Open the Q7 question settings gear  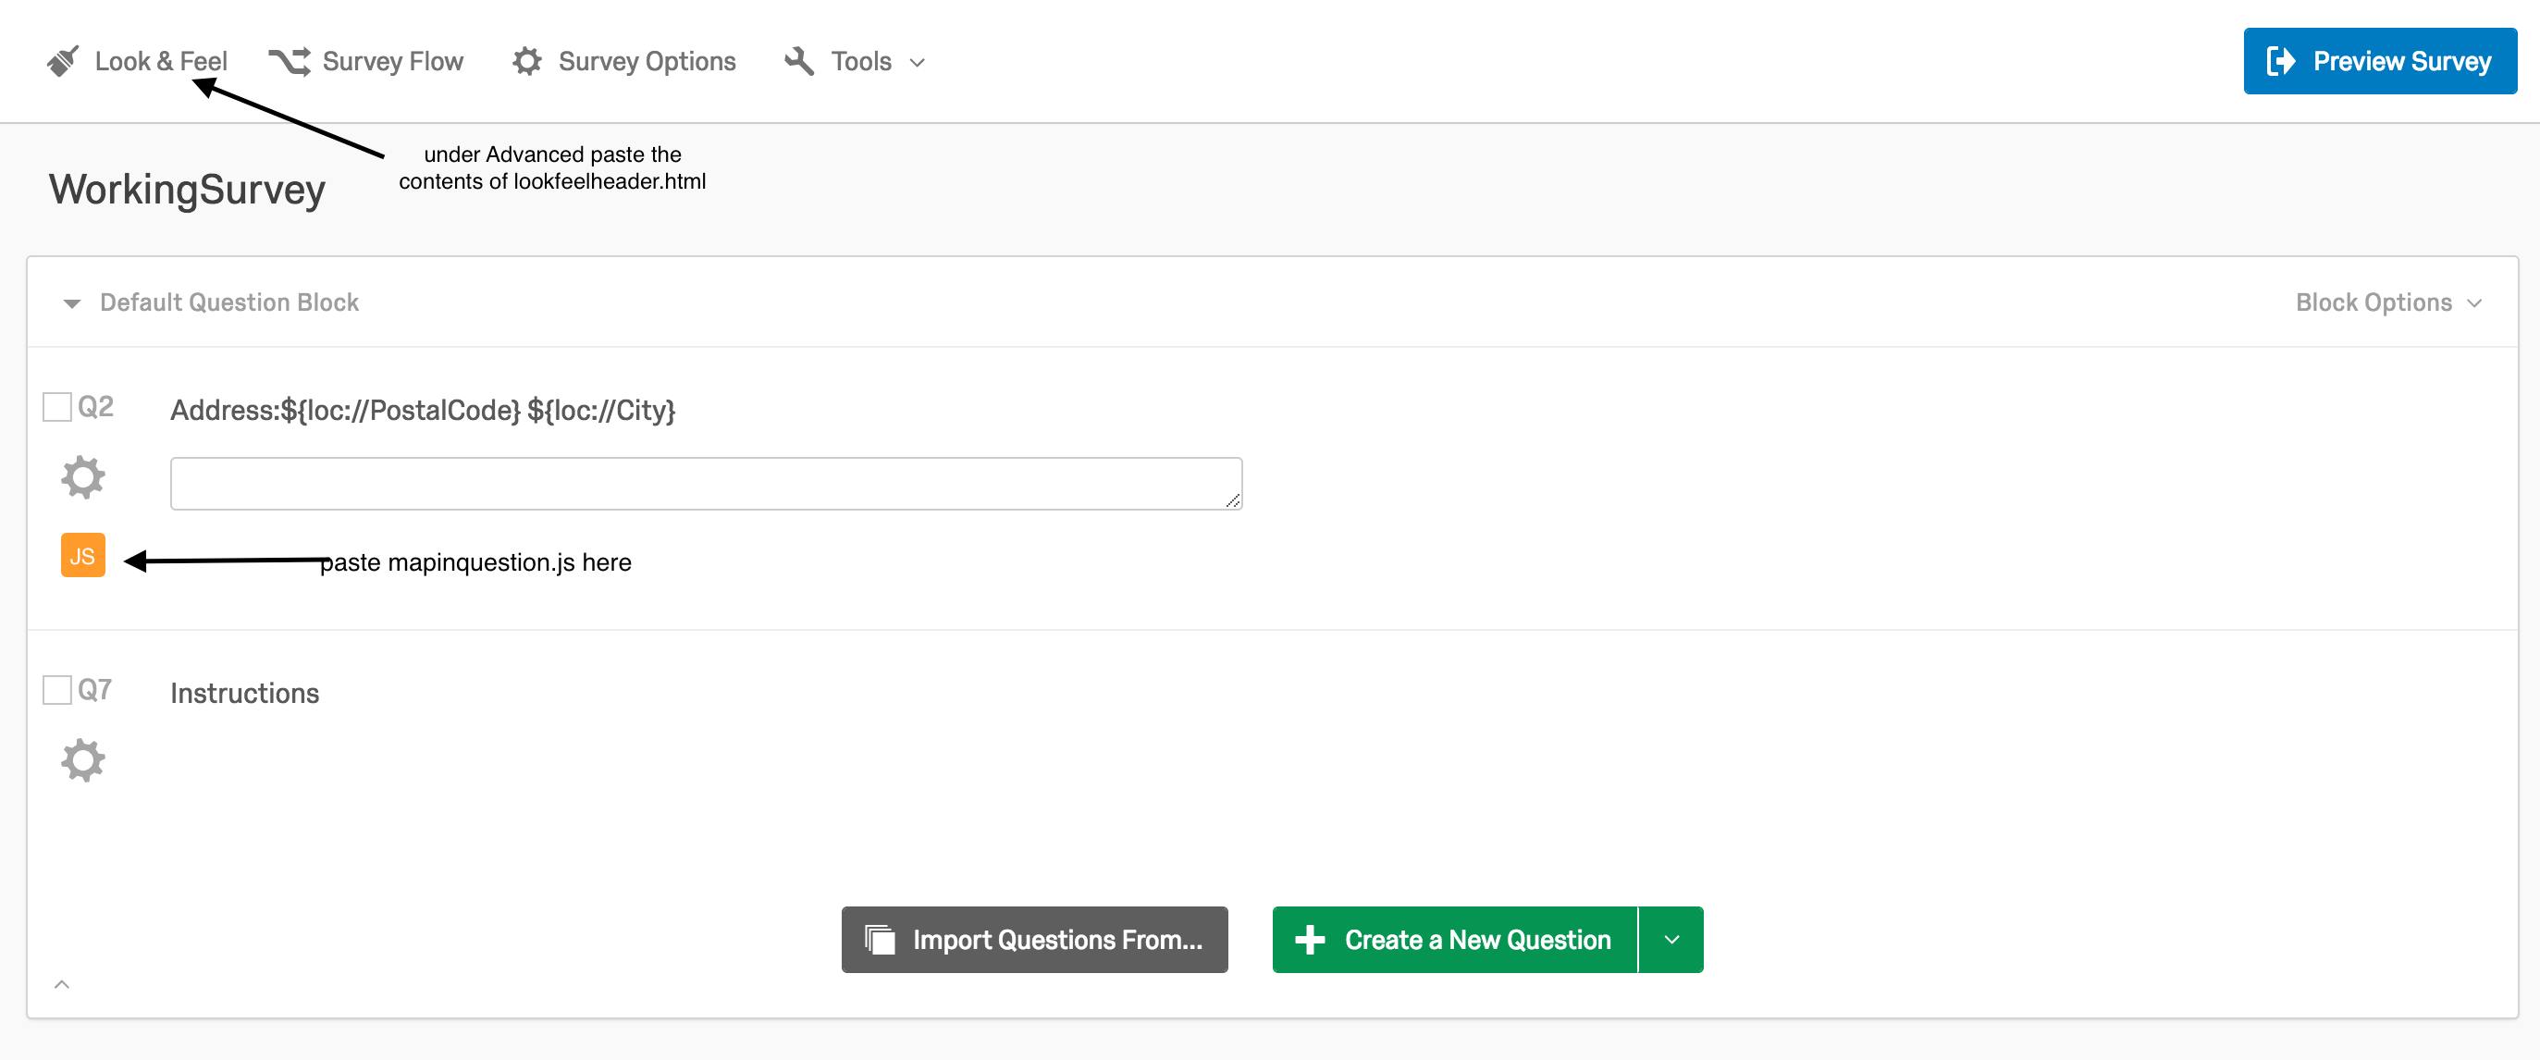tap(83, 760)
